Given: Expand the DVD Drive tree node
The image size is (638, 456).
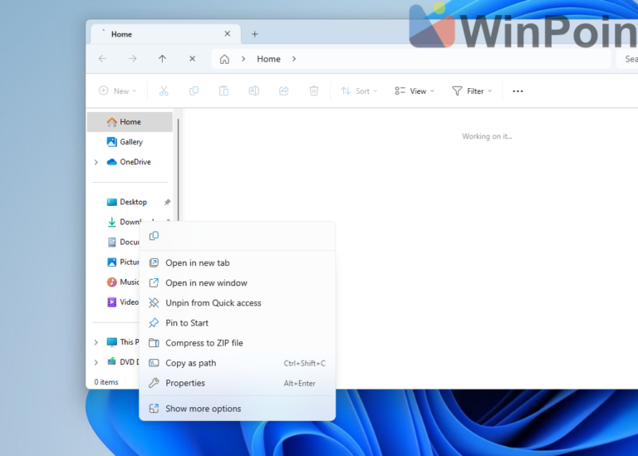Looking at the screenshot, I should tap(96, 362).
